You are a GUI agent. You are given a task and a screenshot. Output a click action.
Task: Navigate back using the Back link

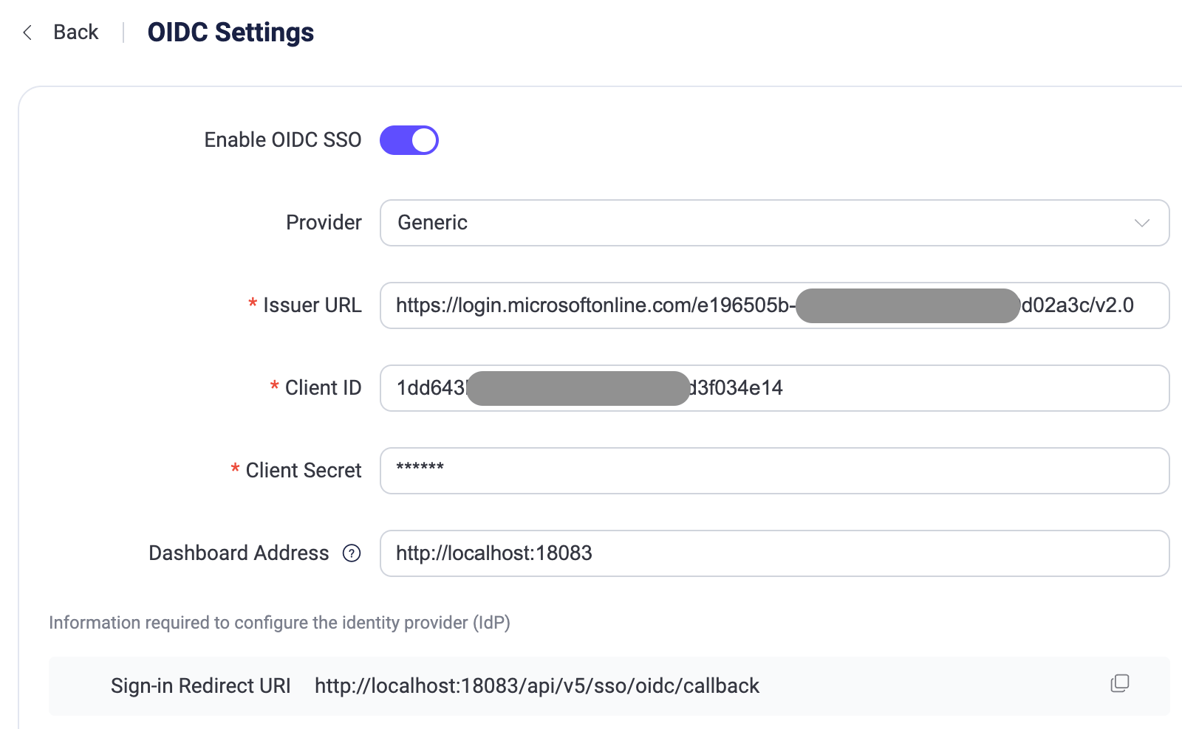75,32
